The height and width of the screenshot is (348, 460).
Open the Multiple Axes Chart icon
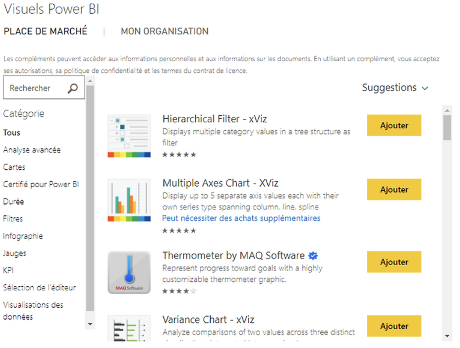coord(129,200)
